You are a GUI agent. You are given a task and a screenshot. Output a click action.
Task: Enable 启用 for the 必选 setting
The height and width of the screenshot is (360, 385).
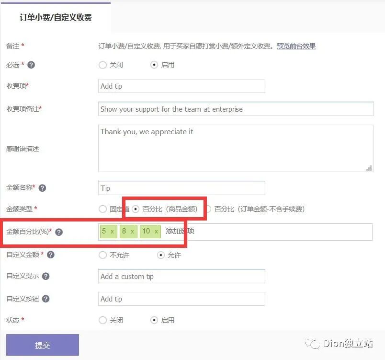[x=154, y=65]
